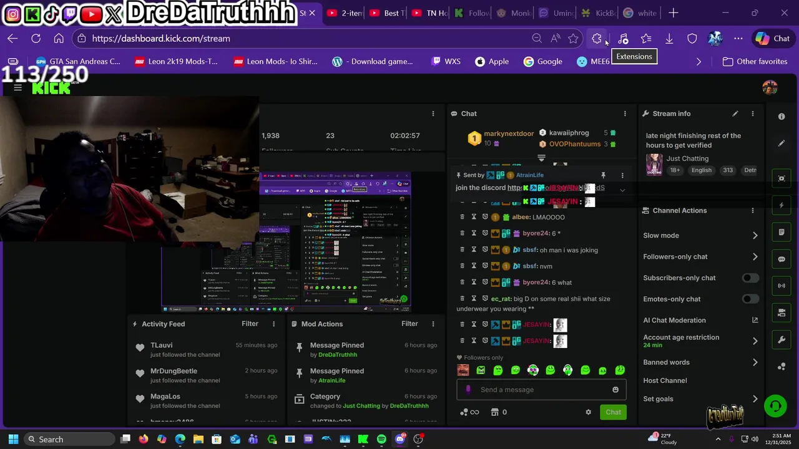Switch to the TN Ho browser tab
This screenshot has width=799, height=449.
click(429, 13)
